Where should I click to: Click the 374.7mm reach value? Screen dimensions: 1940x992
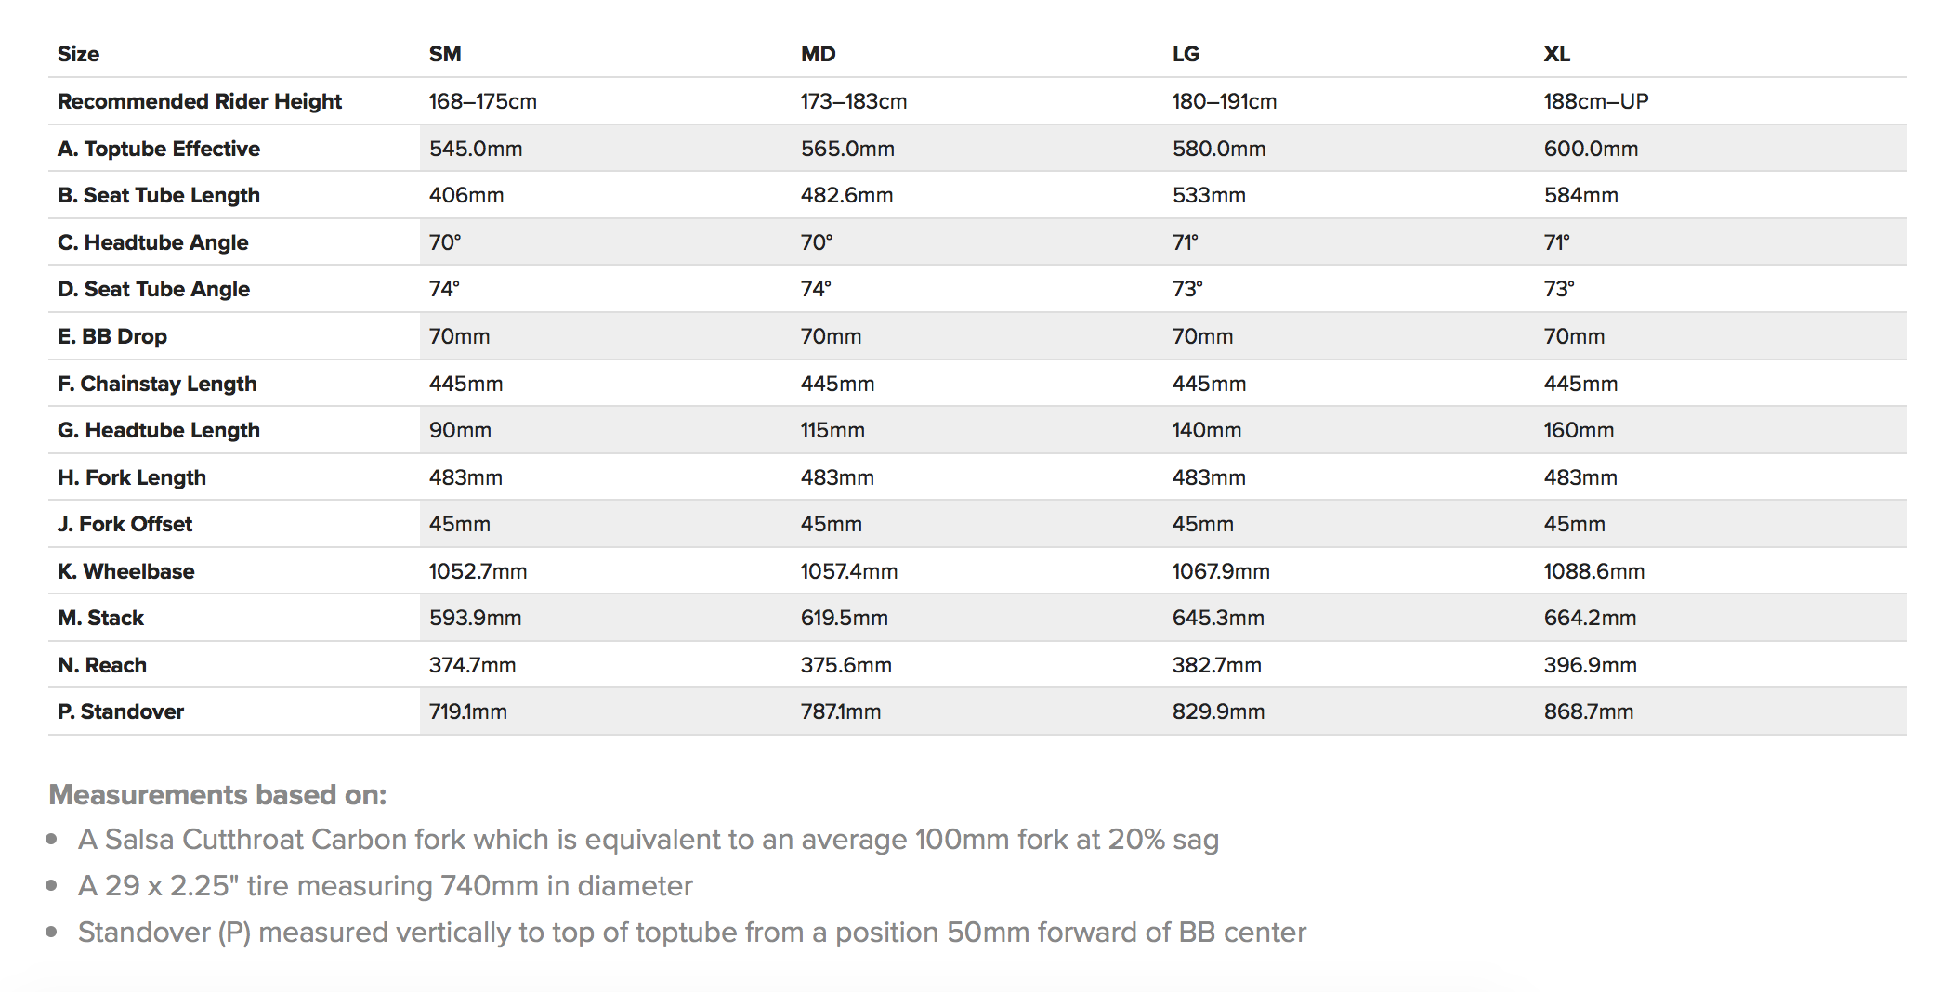click(472, 665)
